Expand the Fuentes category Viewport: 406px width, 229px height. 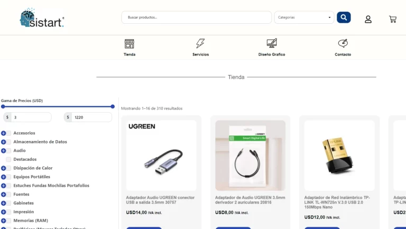[x=3, y=195]
